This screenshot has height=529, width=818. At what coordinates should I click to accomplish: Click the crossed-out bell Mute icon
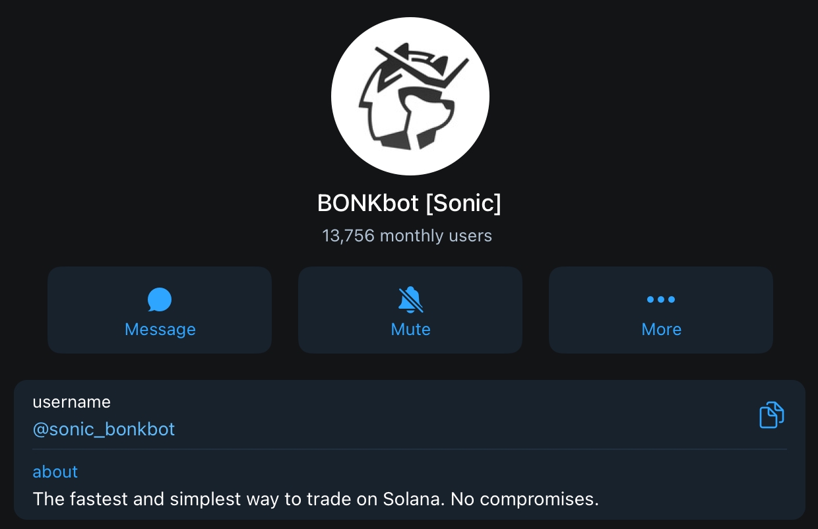click(410, 299)
